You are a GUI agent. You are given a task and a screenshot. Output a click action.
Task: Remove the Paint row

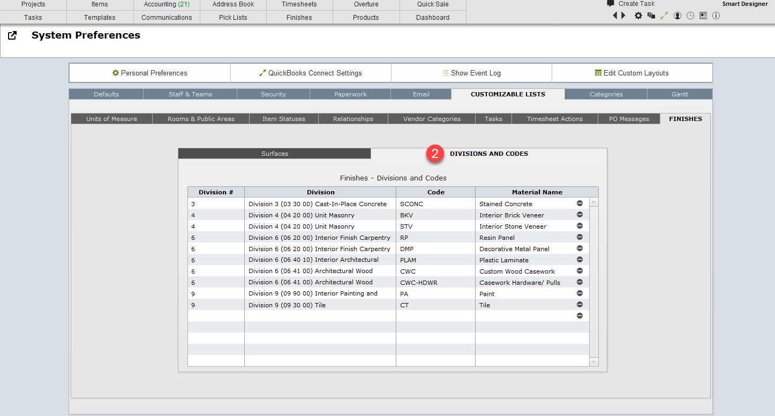coord(580,293)
